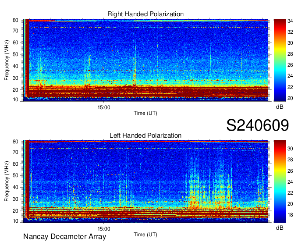The height and width of the screenshot is (242, 298).
Task: Click the 10 MHz tick on left-handed plot
Action: 15,221
